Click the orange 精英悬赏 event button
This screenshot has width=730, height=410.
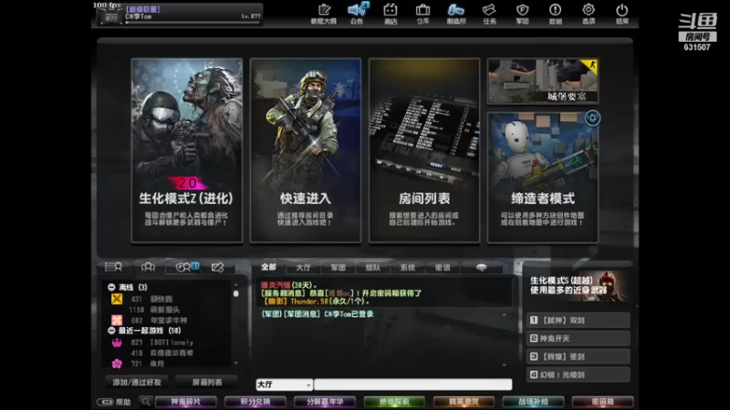pyautogui.click(x=464, y=402)
